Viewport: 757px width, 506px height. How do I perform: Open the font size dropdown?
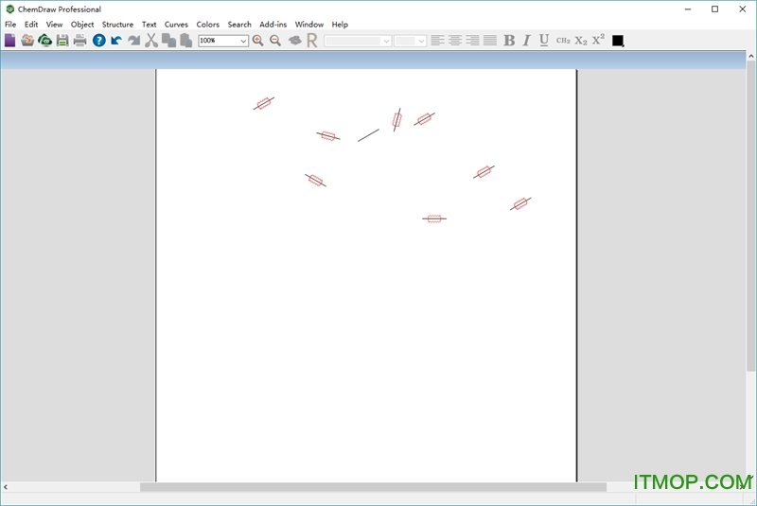[421, 41]
